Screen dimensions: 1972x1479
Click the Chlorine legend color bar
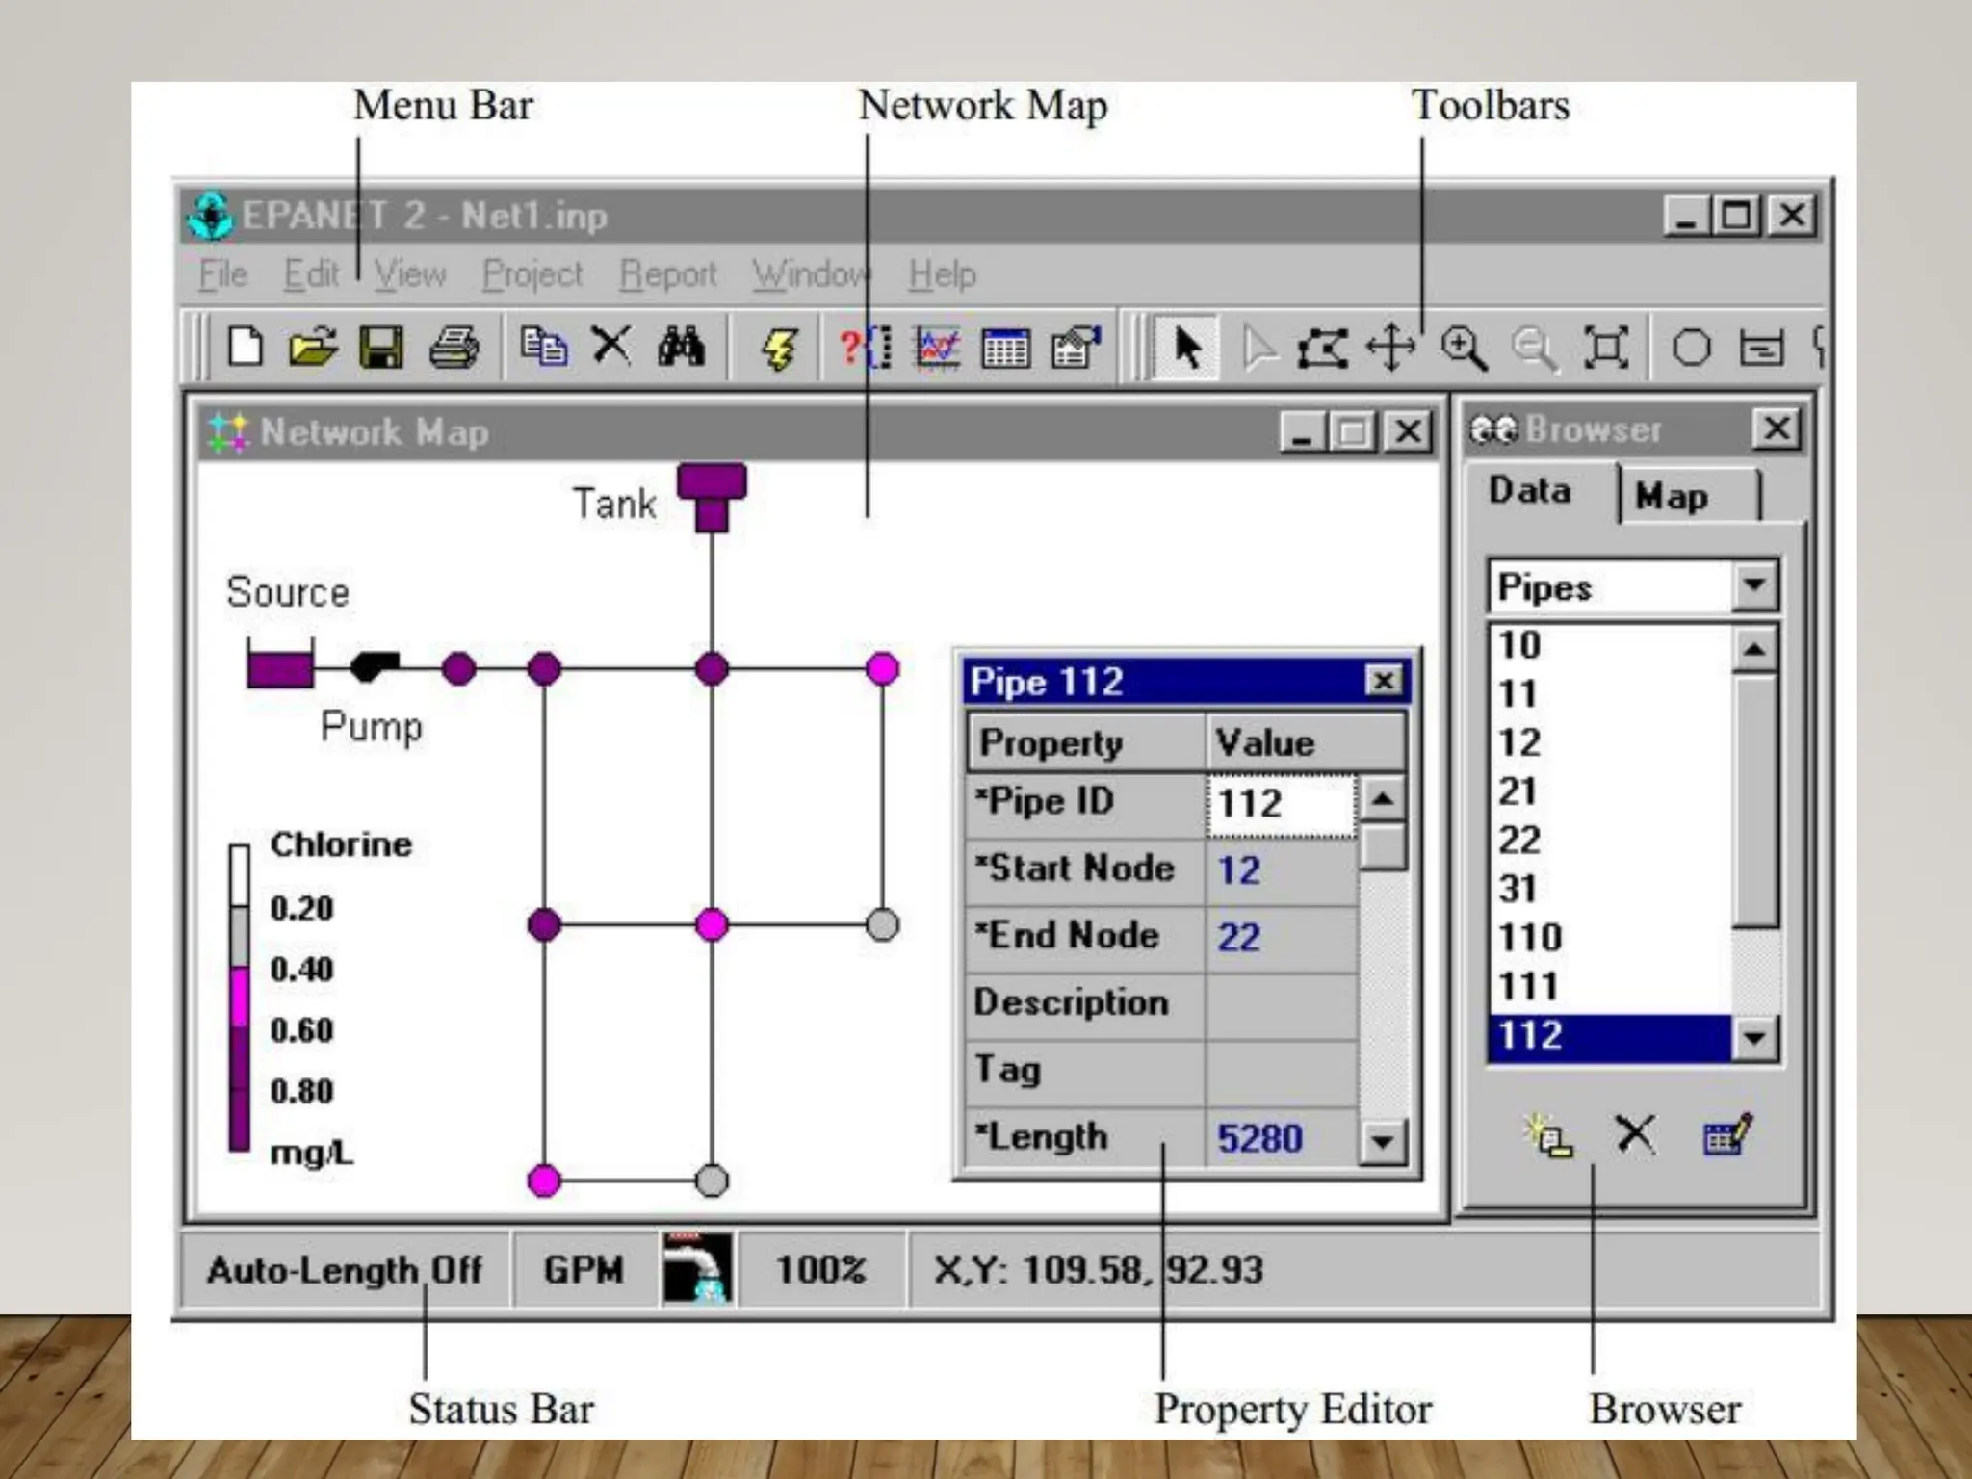[x=239, y=998]
